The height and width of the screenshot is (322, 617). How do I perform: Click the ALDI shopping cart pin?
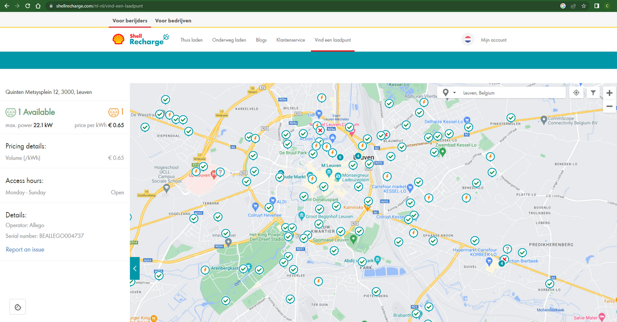[272, 201]
